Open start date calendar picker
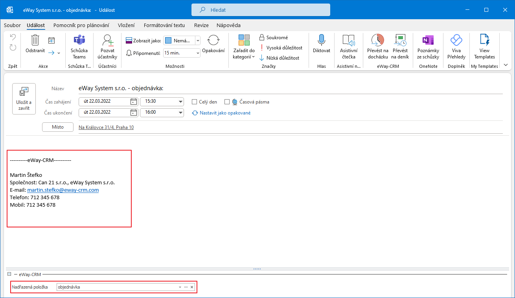Screen dimensions: 515x298 tap(134, 102)
